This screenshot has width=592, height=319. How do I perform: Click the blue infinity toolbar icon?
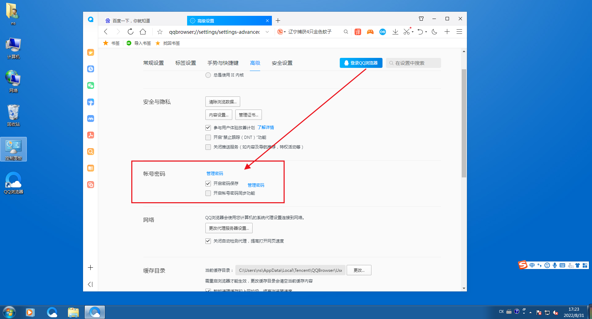click(382, 32)
